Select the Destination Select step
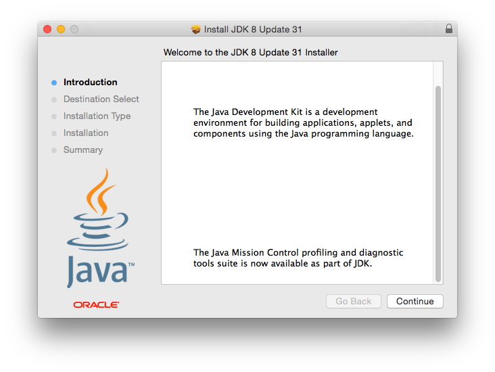 [x=101, y=99]
